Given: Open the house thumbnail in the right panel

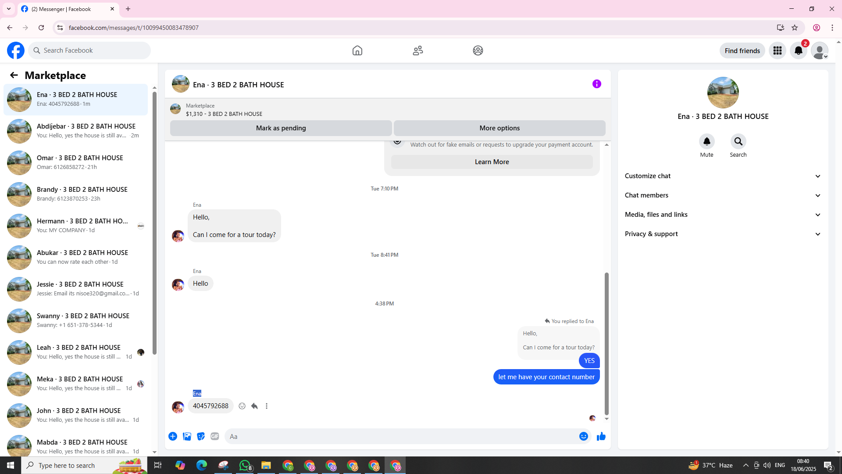Looking at the screenshot, I should point(723,93).
